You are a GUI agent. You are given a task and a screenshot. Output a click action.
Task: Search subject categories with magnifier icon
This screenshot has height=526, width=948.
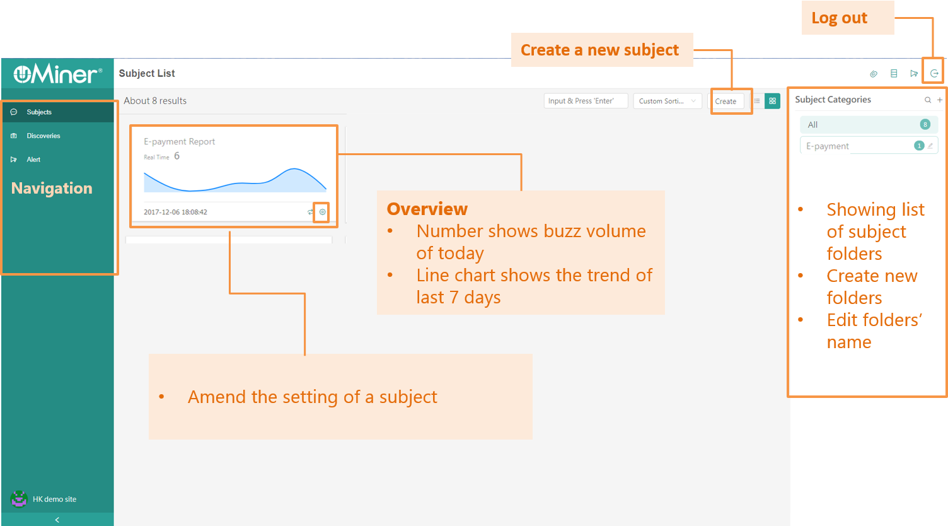(x=928, y=100)
